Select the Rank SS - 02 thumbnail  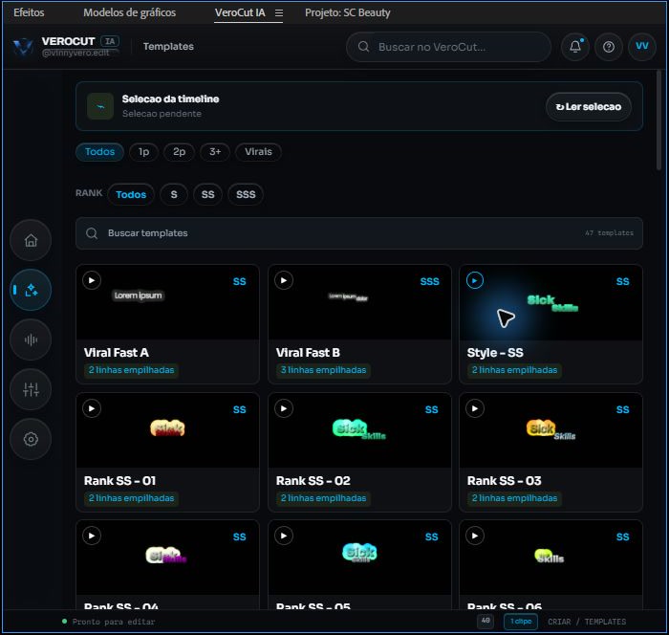tap(359, 430)
